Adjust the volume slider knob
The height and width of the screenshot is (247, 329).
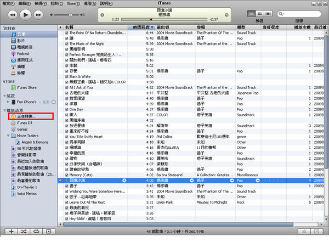[71, 15]
